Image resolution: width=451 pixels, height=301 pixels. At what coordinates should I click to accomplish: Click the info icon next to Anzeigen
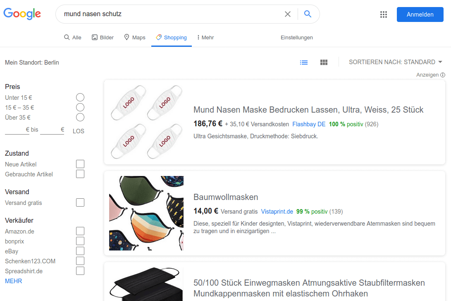[443, 75]
